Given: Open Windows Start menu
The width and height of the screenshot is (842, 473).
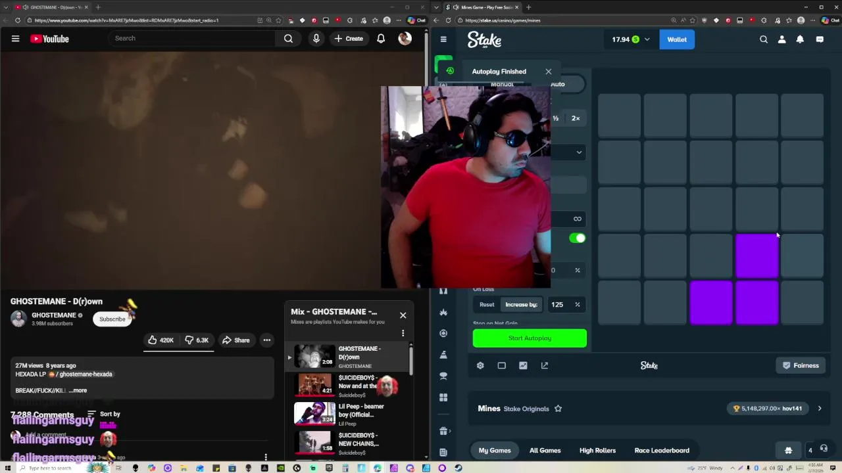Looking at the screenshot, I should tap(8, 468).
